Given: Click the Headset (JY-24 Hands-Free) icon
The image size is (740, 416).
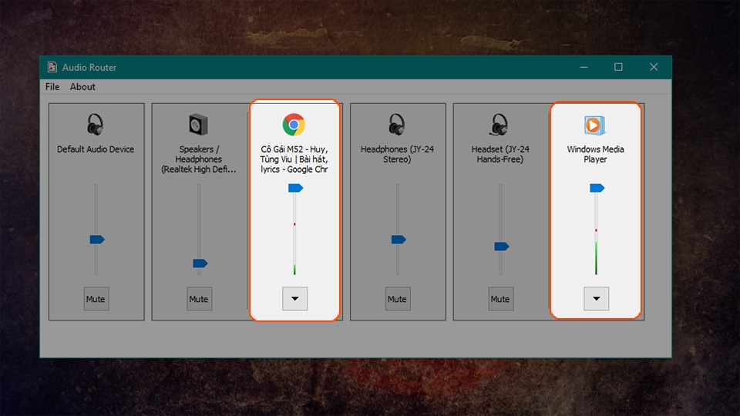Looking at the screenshot, I should [499, 125].
